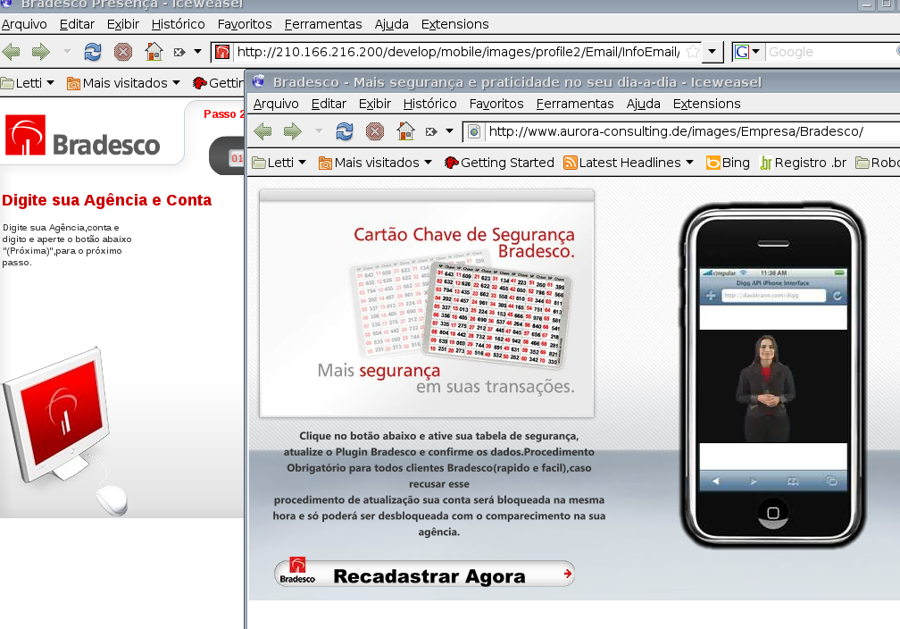The height and width of the screenshot is (629, 900).
Task: Open the Bing bookmark
Action: pyautogui.click(x=728, y=164)
